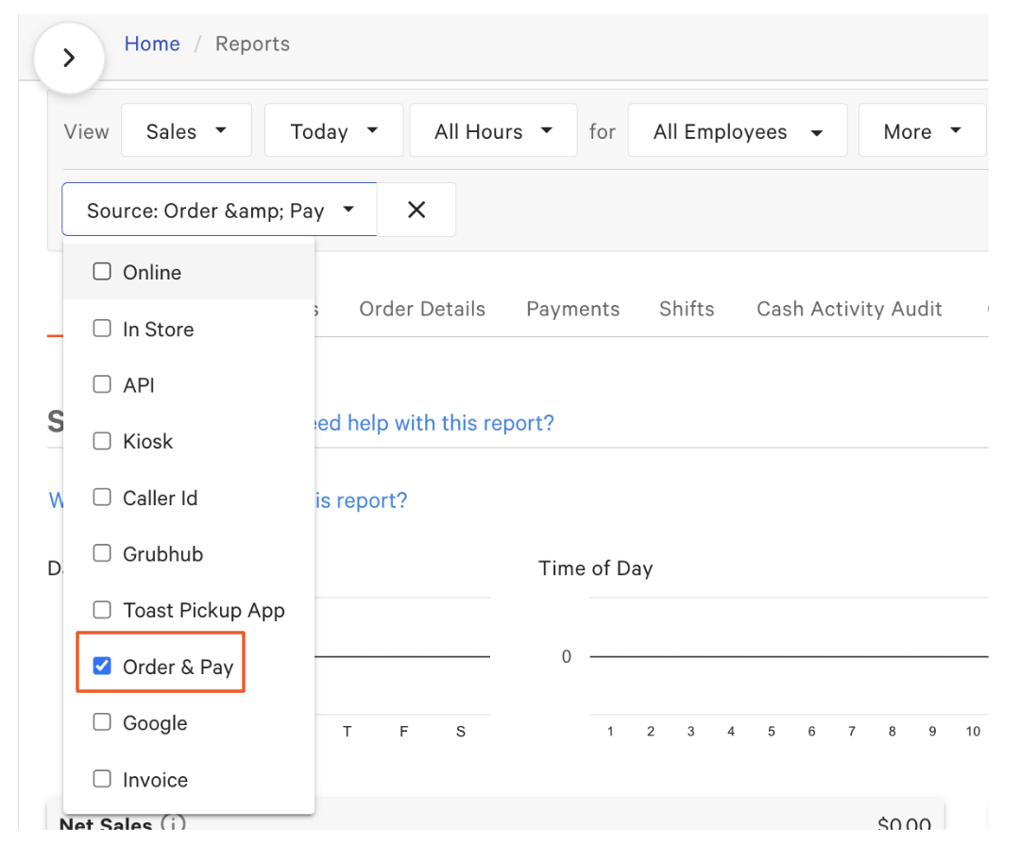The width and height of the screenshot is (1020, 846).
Task: Go to the Home breadcrumb link
Action: pos(152,43)
